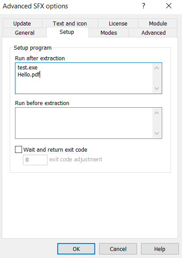The height and width of the screenshot is (258, 182).
Task: Click the question mark help icon in title bar
Action: (144, 6)
